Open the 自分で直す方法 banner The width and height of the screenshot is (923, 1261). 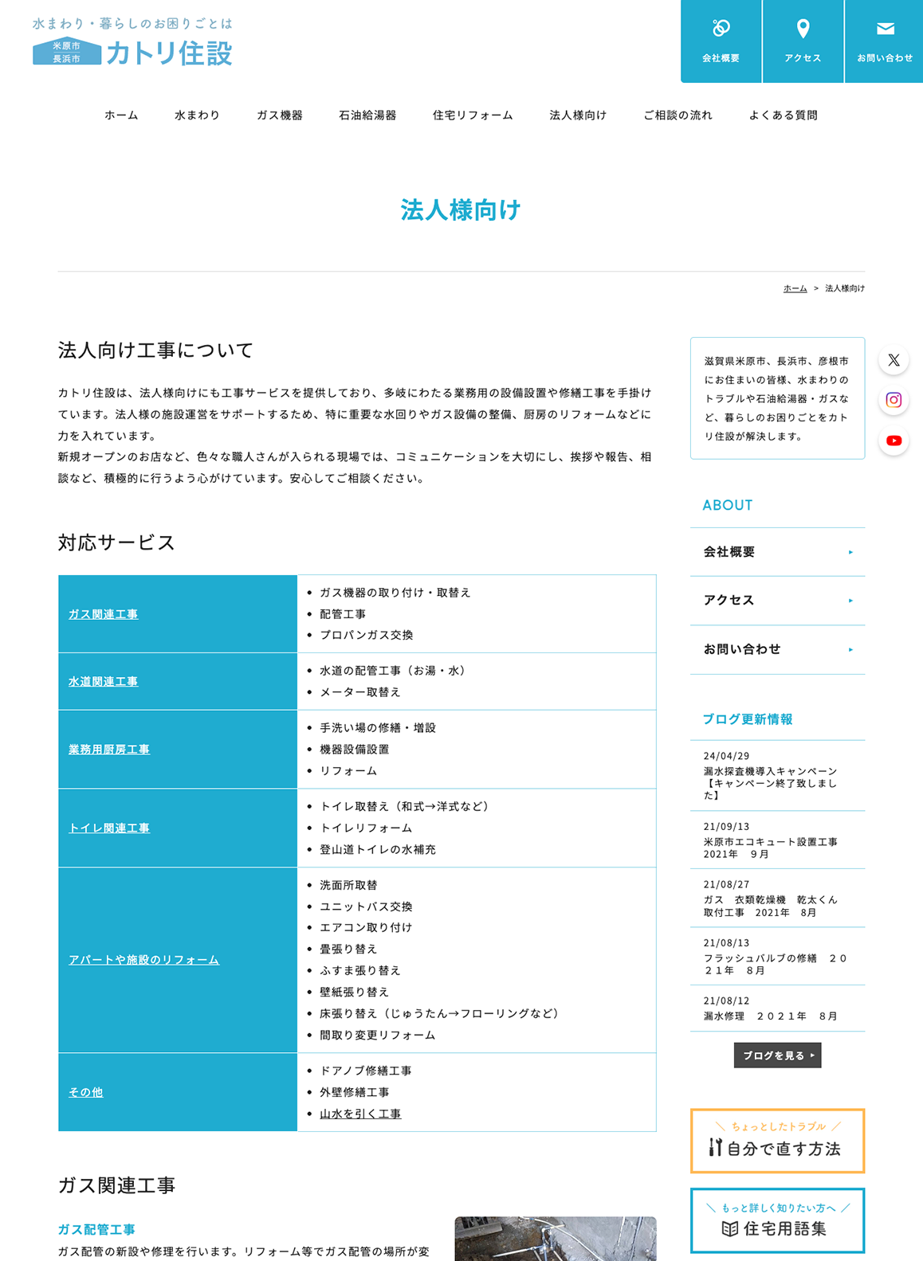(777, 1141)
